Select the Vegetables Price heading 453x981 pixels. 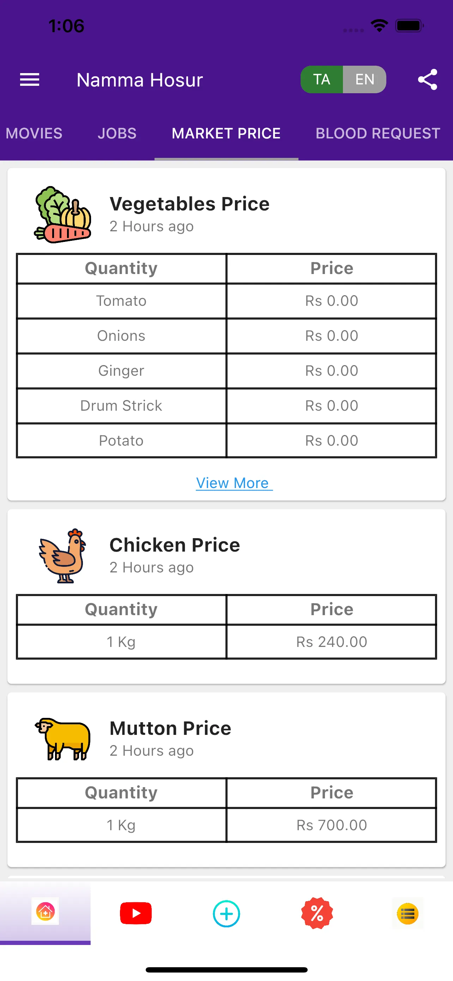pos(189,204)
